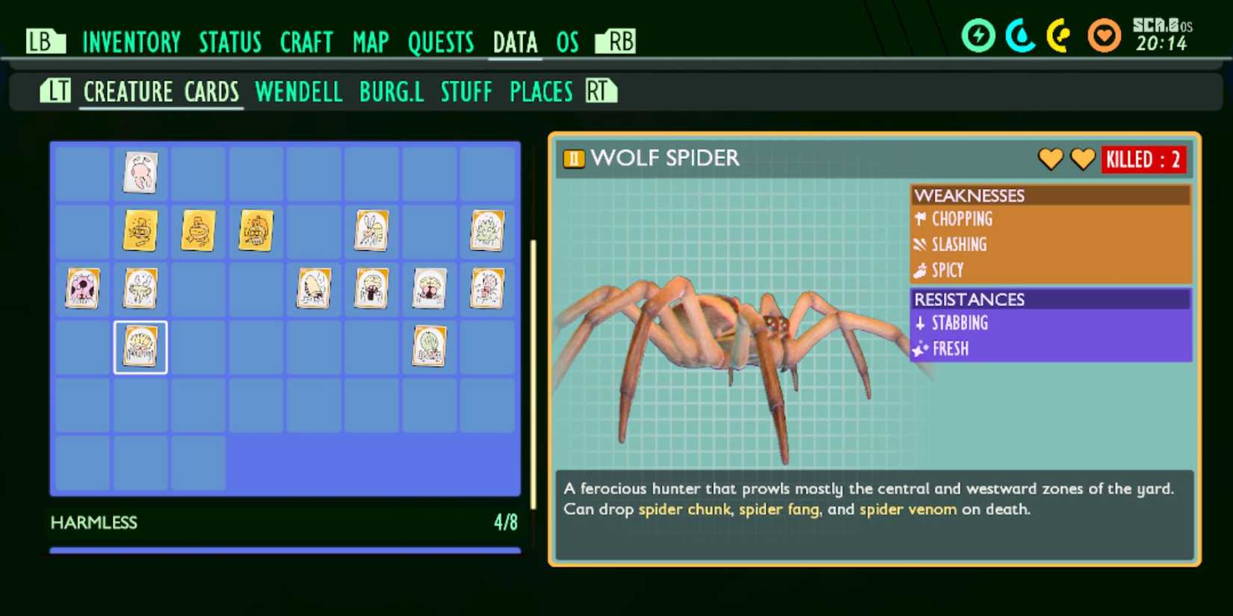Open the OS tab
This screenshot has height=616, width=1233.
click(x=567, y=42)
